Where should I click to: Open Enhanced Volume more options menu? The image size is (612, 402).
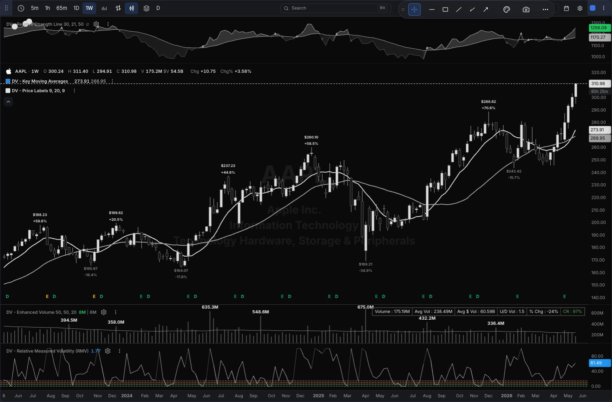(x=116, y=312)
